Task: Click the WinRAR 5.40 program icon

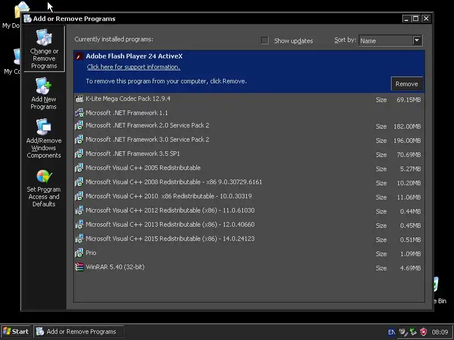Action: [x=79, y=267]
